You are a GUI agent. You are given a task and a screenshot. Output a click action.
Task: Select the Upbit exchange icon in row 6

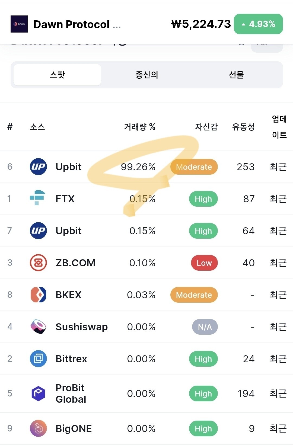[38, 167]
